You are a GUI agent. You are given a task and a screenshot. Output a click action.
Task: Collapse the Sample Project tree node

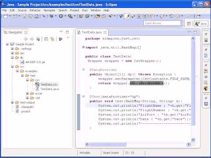7,44
